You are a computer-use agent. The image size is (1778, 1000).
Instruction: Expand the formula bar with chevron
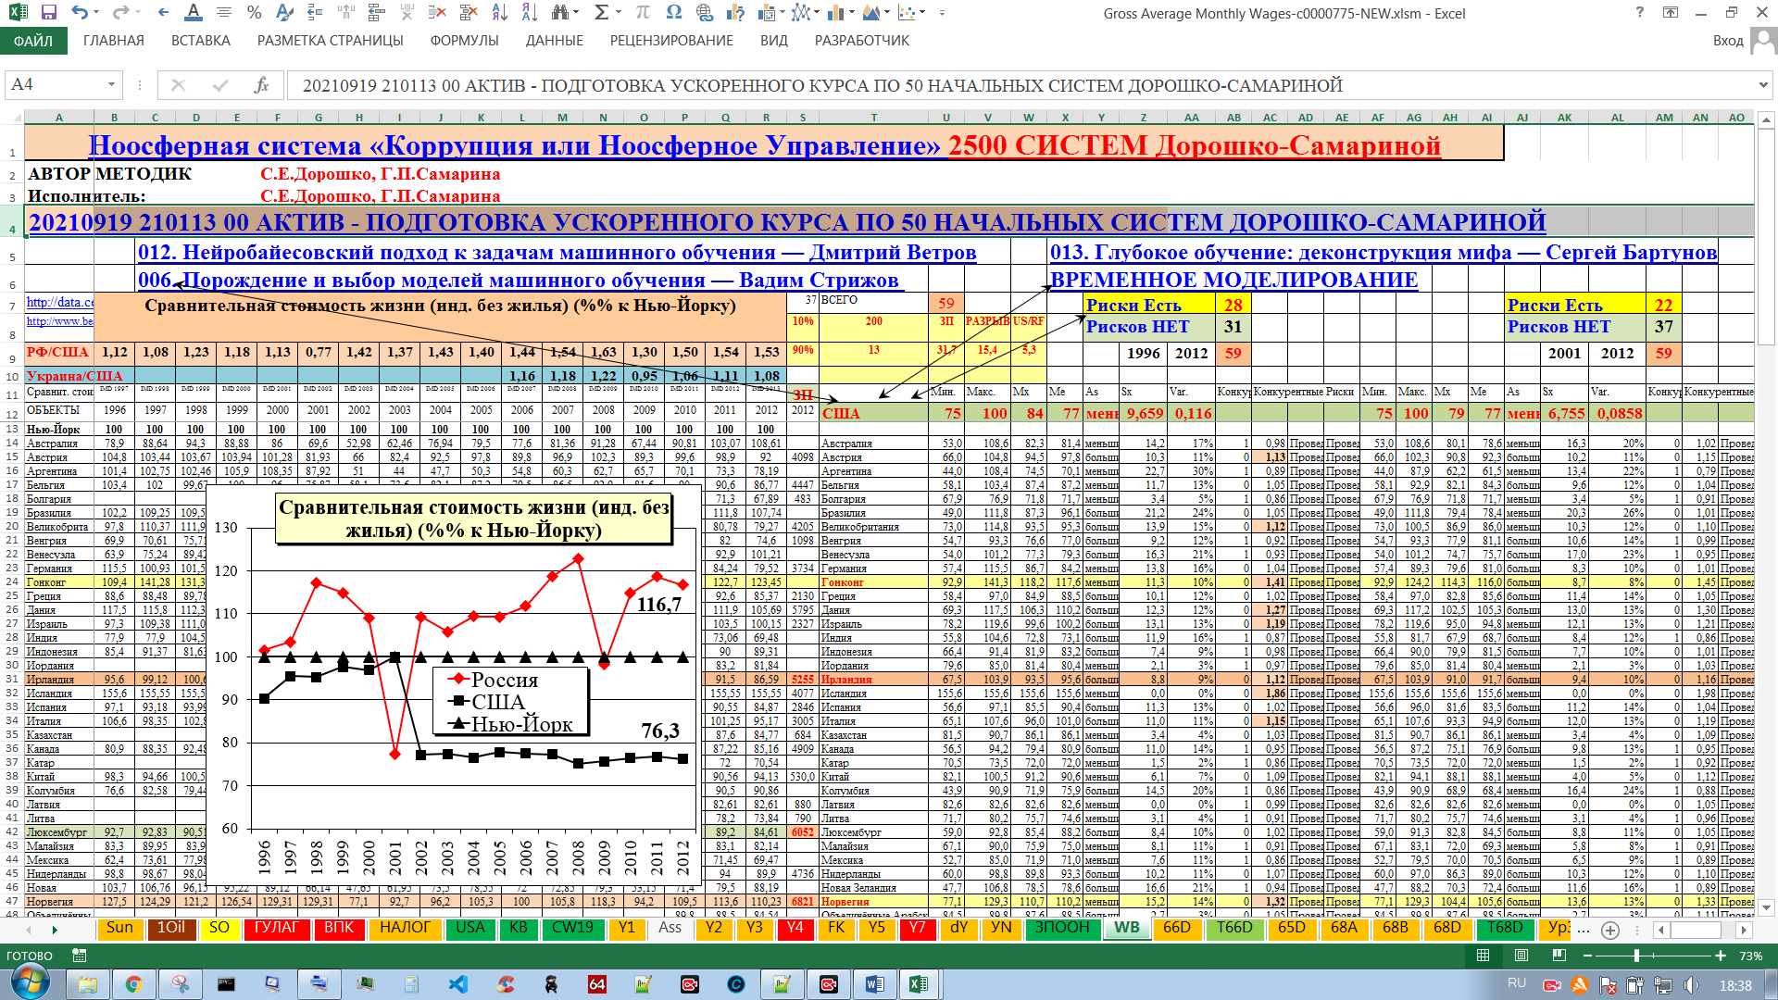pos(1762,85)
